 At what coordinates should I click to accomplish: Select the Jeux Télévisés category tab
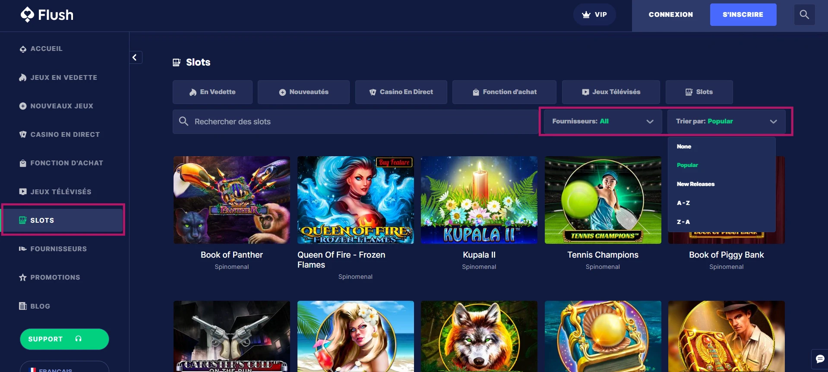611,92
